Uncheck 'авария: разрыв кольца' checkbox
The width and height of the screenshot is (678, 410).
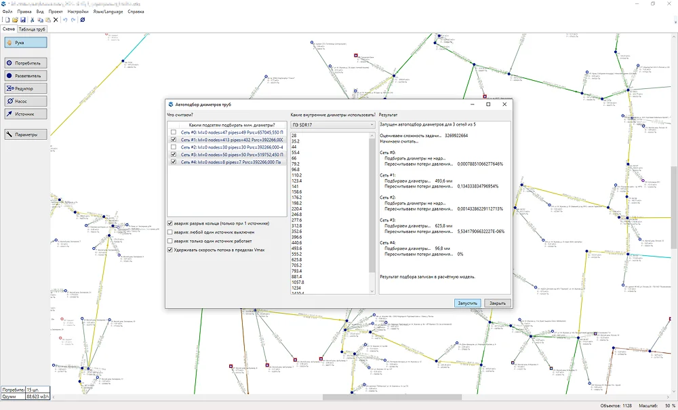coord(169,223)
